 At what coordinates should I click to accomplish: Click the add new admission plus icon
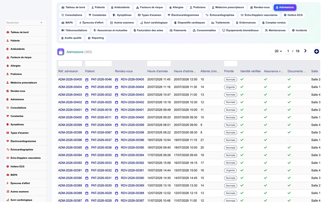click(x=316, y=51)
